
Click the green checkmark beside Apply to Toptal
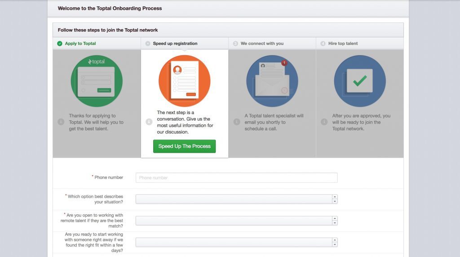pos(60,44)
